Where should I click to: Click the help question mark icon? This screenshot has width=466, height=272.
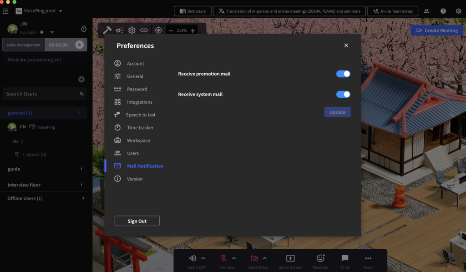[x=443, y=11]
